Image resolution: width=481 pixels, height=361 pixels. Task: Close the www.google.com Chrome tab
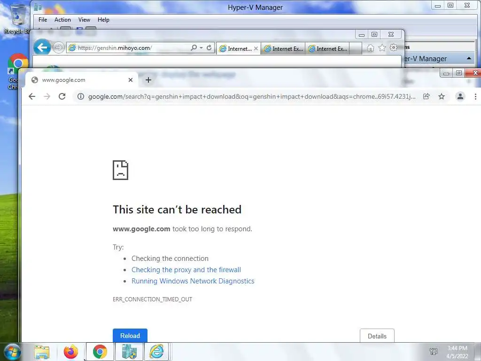pyautogui.click(x=131, y=80)
